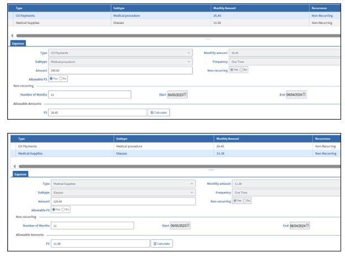Select No for Non-recurring in top panel
Screen dimensions: 345x257
click(241, 69)
